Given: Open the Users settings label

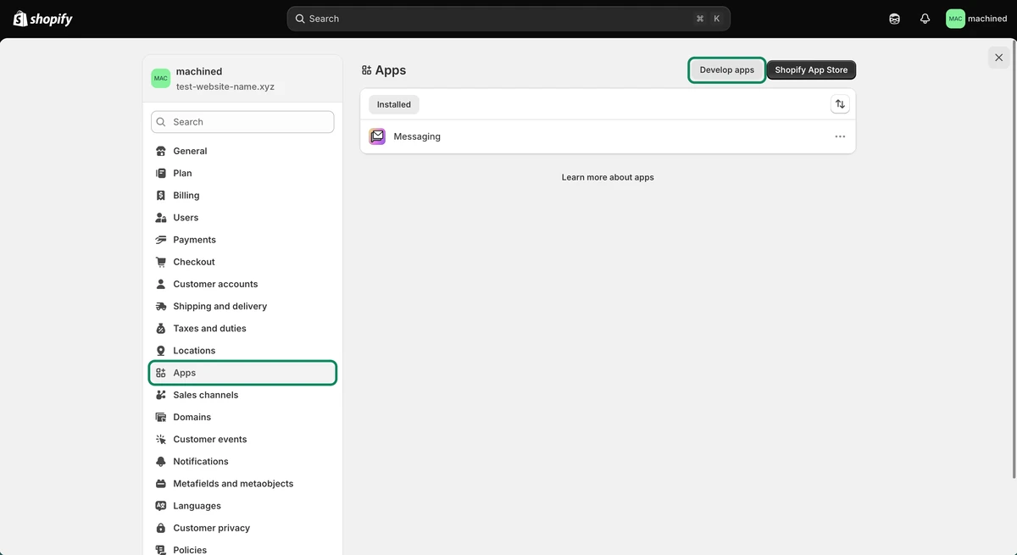Looking at the screenshot, I should 186,218.
